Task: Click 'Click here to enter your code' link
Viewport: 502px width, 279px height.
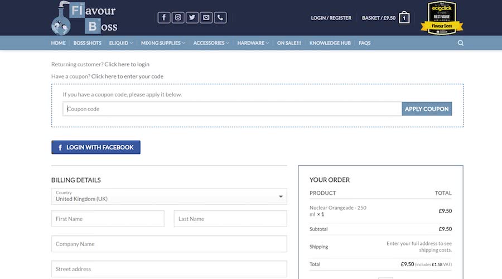Action: tap(127, 76)
